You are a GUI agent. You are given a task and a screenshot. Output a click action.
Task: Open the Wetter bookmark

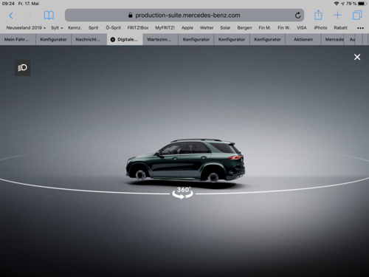[207, 28]
